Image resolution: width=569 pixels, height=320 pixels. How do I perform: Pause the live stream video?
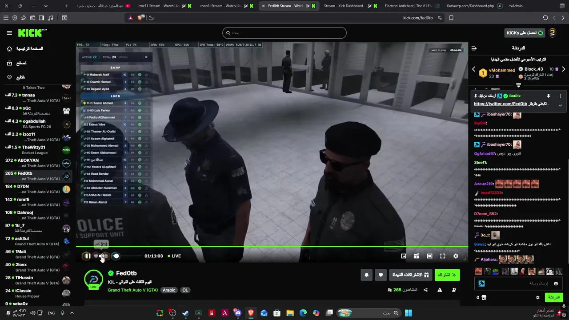[x=87, y=256]
